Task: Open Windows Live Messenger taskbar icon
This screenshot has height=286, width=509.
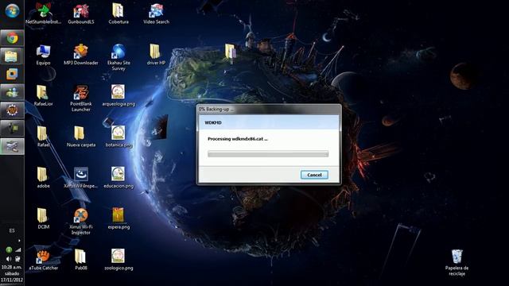Action: point(12,92)
